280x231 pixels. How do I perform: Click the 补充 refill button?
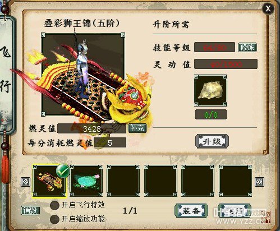point(137,128)
